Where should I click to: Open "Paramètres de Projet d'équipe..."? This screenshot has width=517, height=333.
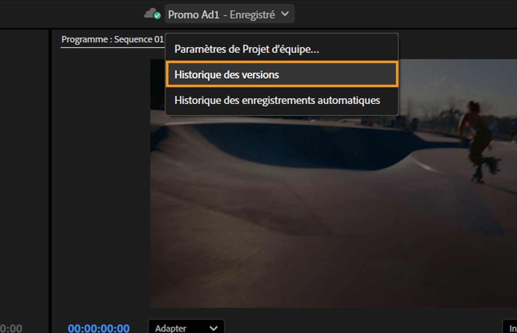(246, 49)
